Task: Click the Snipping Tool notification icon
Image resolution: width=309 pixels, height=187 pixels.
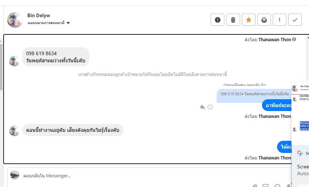Action: [x=300, y=153]
